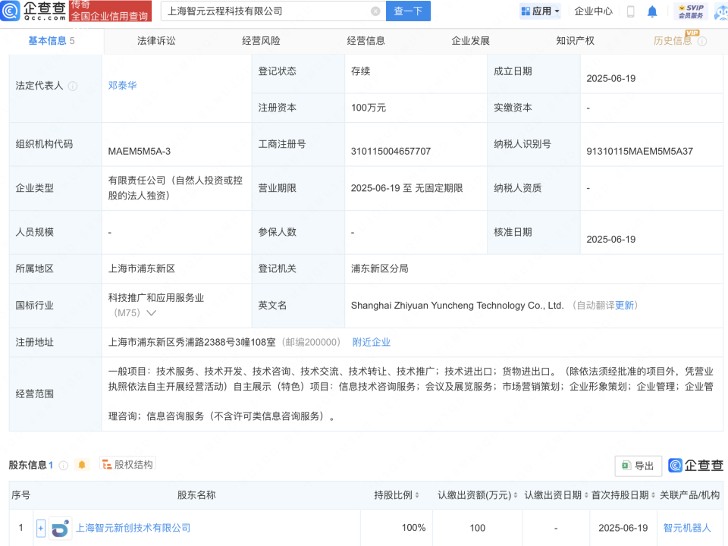Open legal representative 邓泰华 profile

pyautogui.click(x=123, y=86)
